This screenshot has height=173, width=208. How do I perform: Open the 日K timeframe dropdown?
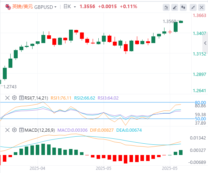tap(70, 7)
